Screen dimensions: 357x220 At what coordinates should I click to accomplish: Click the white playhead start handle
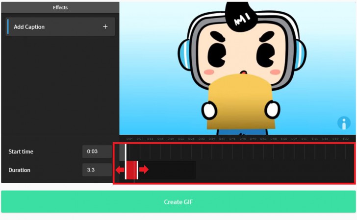[x=126, y=162]
